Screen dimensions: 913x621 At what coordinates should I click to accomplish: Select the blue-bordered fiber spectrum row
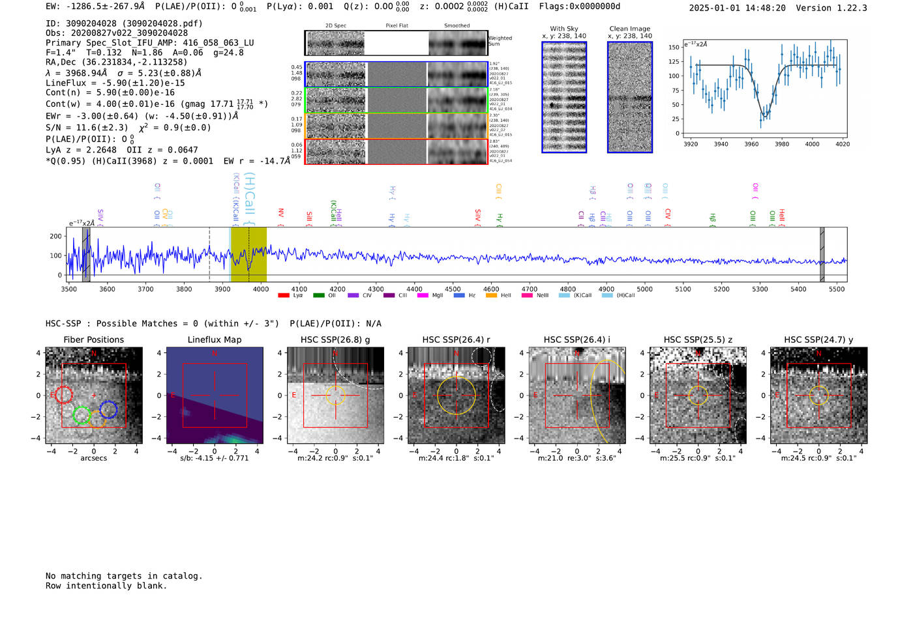(x=397, y=74)
